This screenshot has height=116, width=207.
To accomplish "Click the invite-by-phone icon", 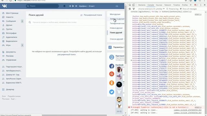I will coord(112,57).
